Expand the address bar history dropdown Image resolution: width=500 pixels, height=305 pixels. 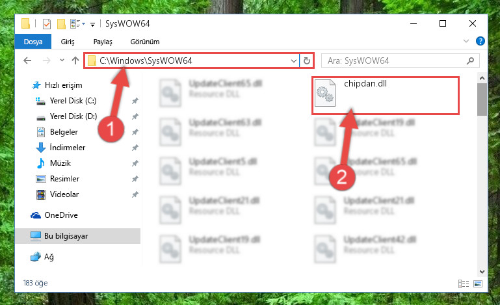click(294, 60)
